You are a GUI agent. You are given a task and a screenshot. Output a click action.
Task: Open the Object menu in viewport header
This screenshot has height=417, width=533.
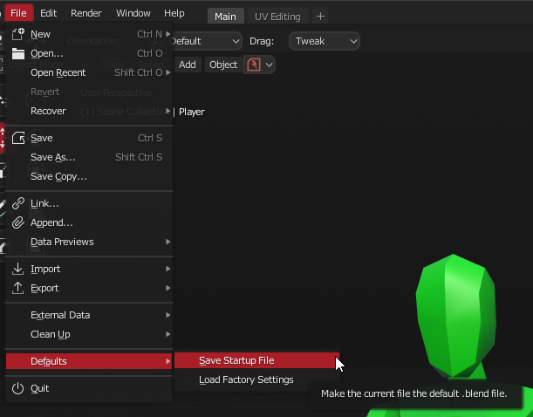[x=223, y=65]
